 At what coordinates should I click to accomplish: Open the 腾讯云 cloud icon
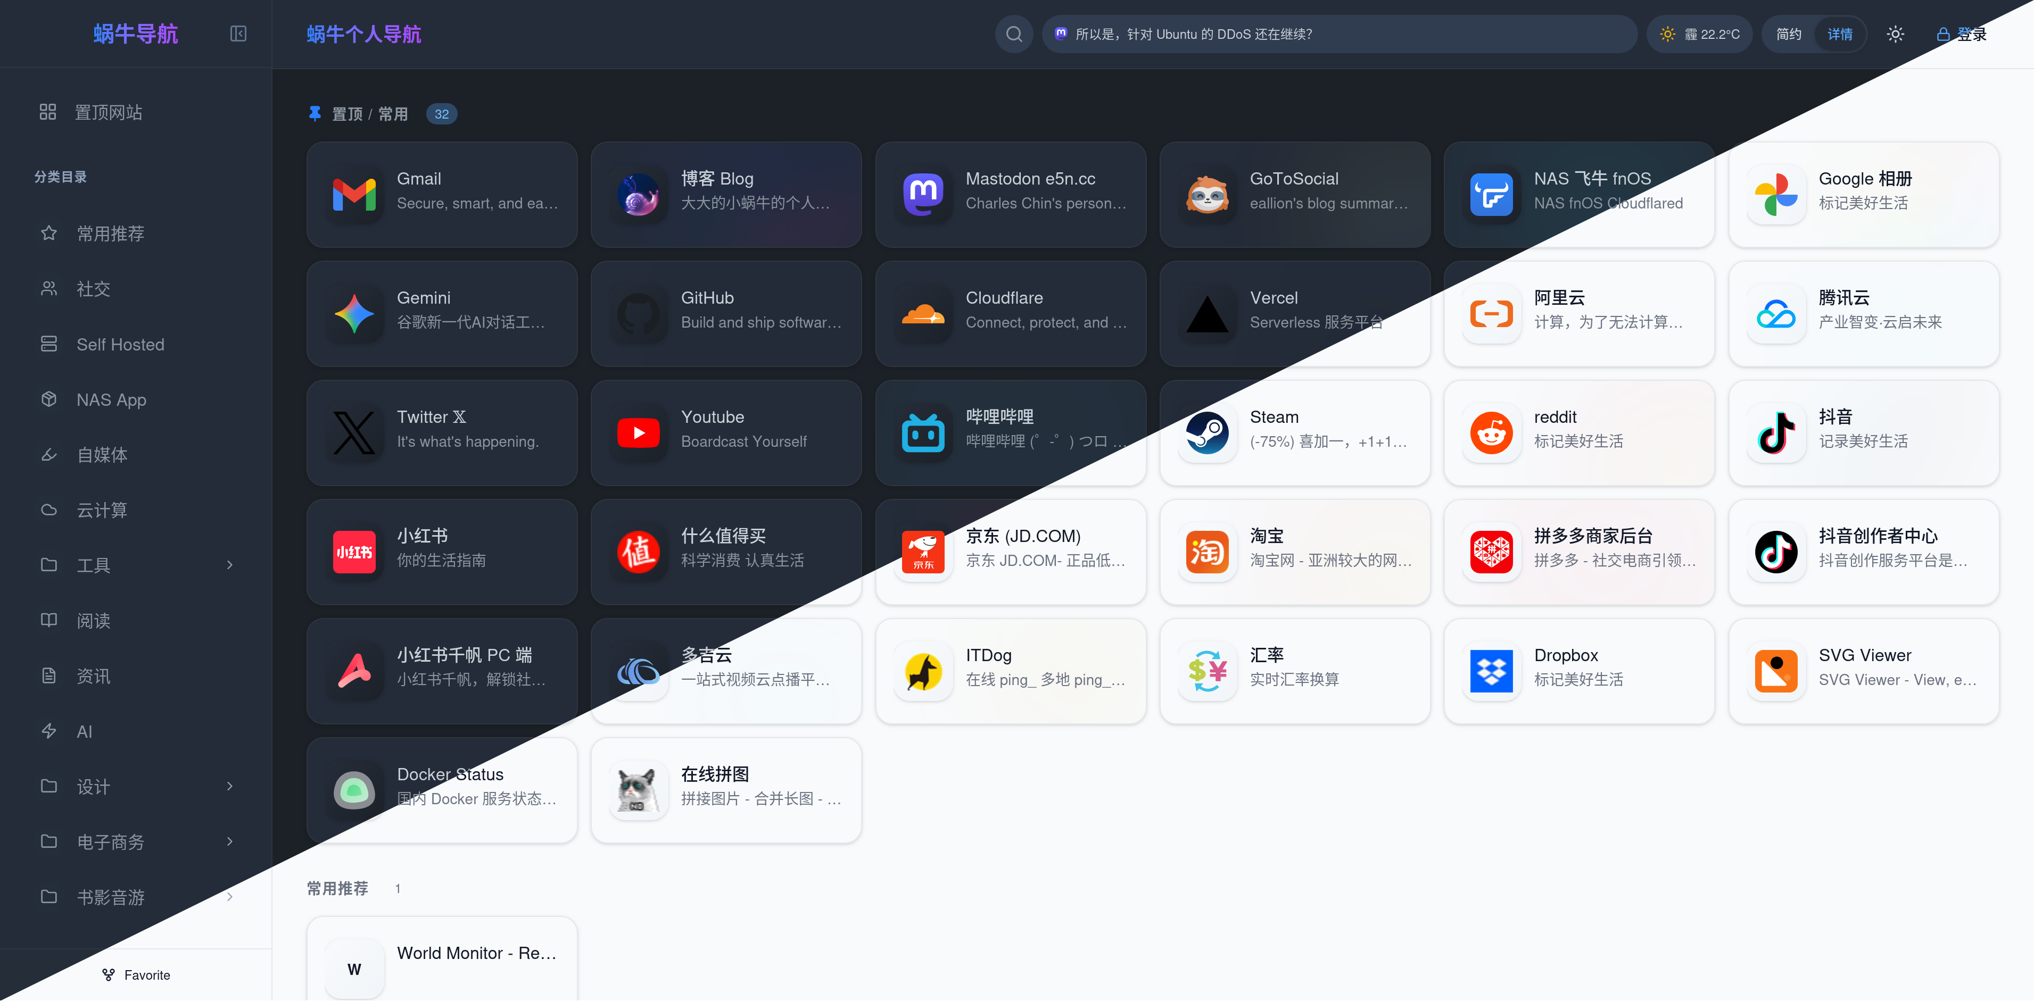1776,314
